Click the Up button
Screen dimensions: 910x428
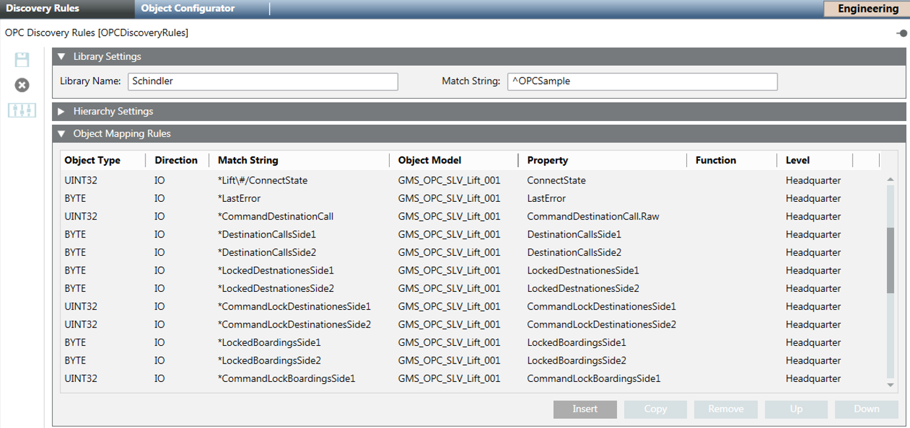point(795,409)
